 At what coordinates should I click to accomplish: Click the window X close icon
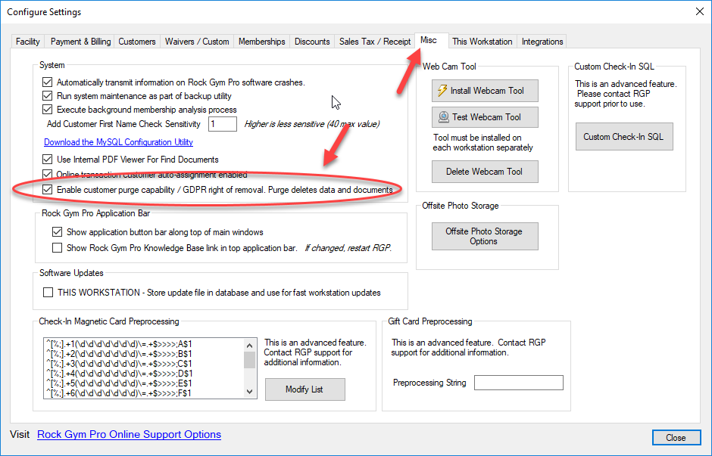tap(700, 11)
